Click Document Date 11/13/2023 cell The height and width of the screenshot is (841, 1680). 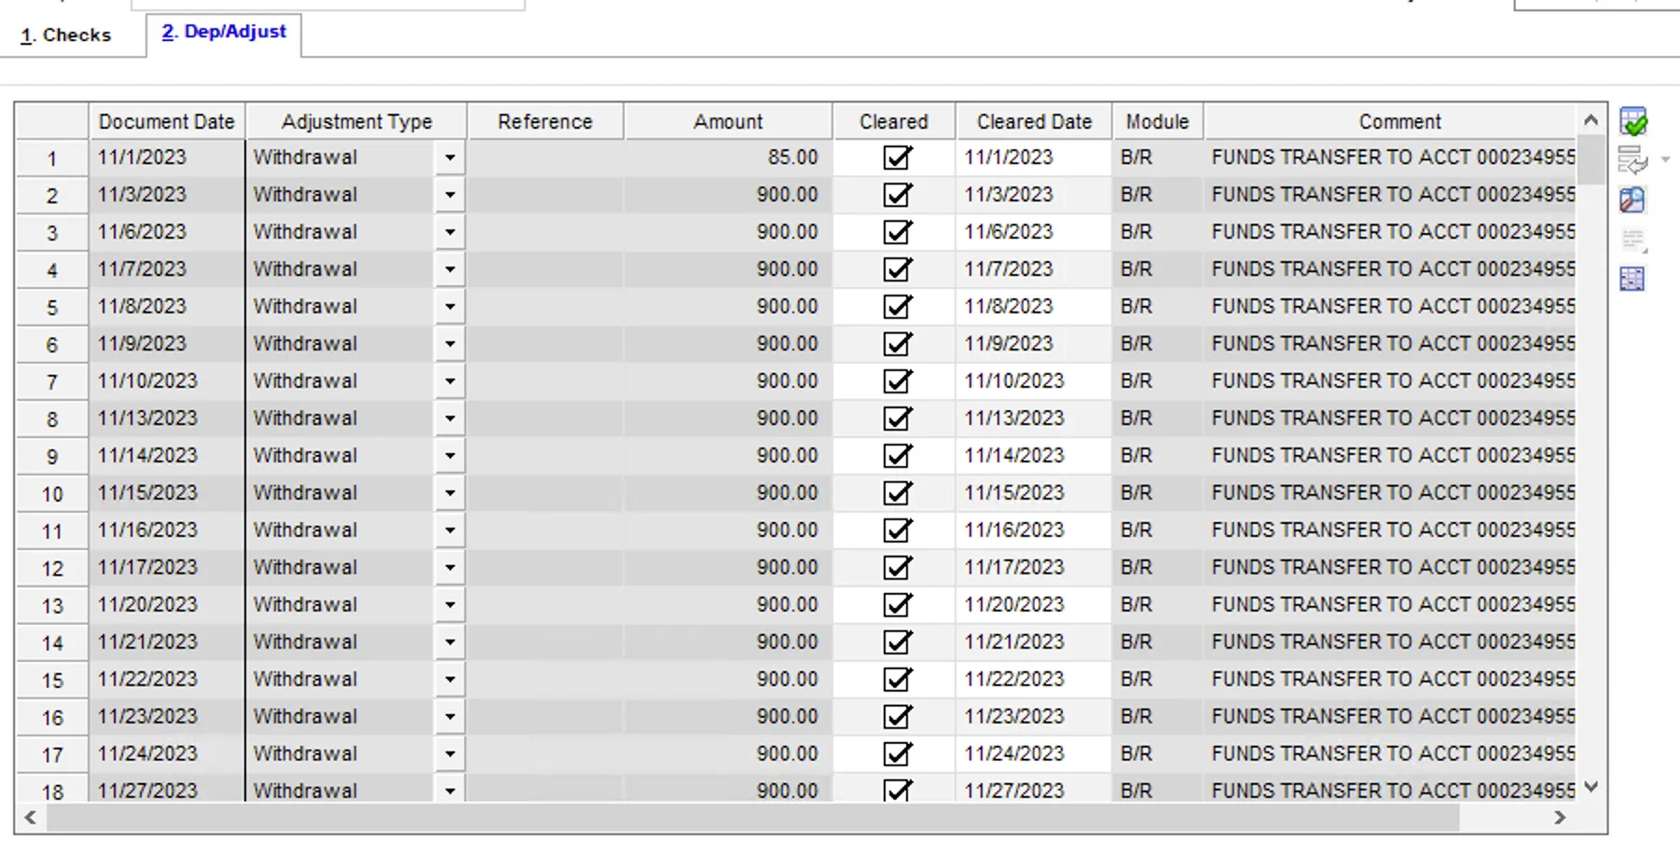pyautogui.click(x=167, y=419)
